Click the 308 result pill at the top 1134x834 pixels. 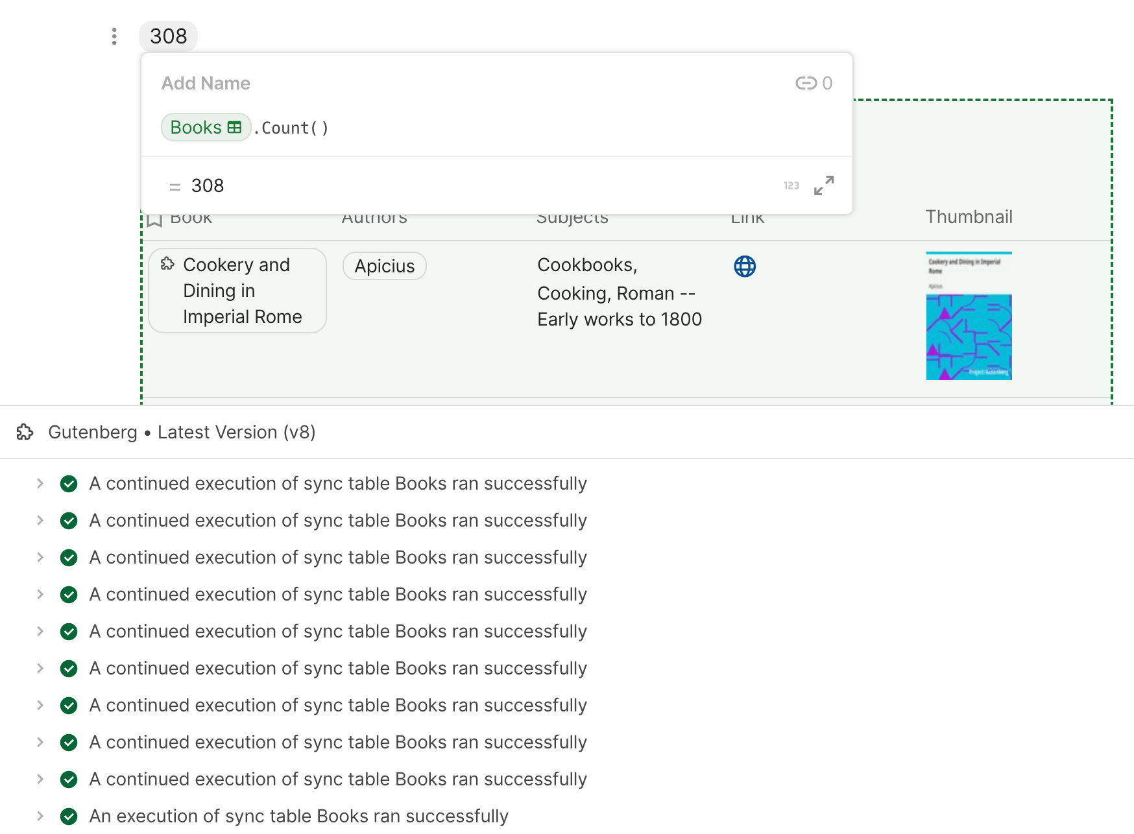click(169, 36)
